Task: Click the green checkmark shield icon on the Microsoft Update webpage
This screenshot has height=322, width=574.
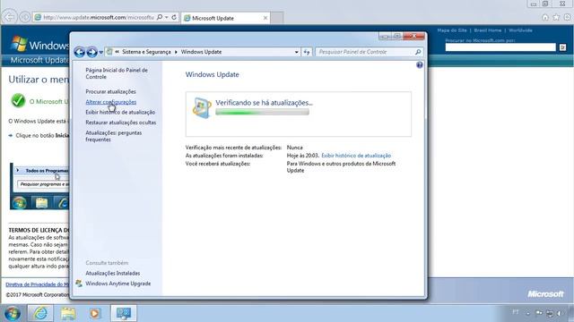Action: click(x=18, y=100)
